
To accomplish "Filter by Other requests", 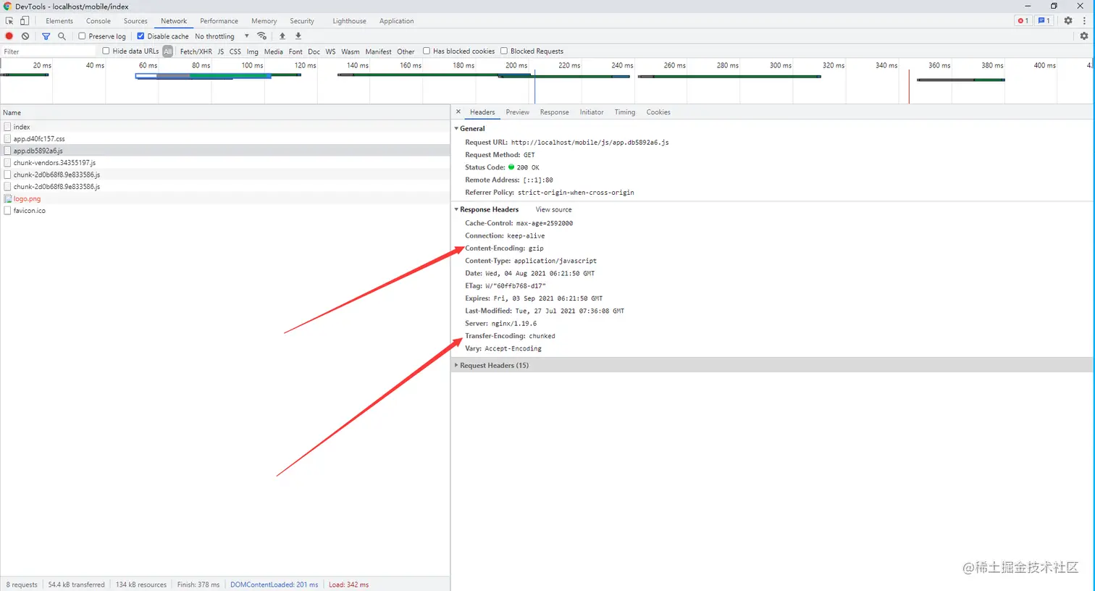I will [x=406, y=51].
